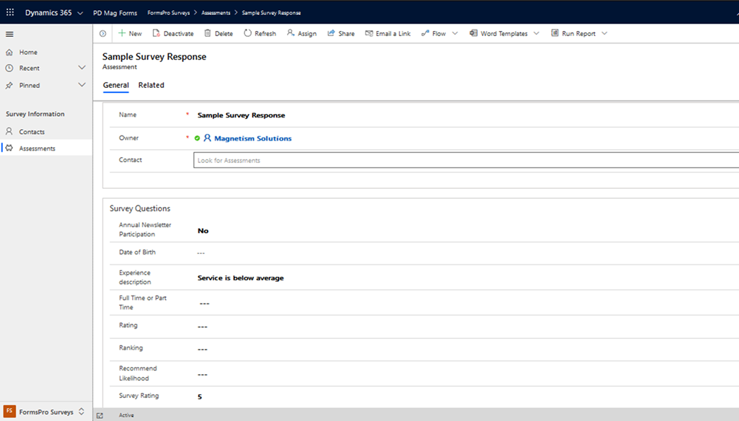Expand the Flow dropdown menu
This screenshot has height=421, width=739.
(x=455, y=33)
